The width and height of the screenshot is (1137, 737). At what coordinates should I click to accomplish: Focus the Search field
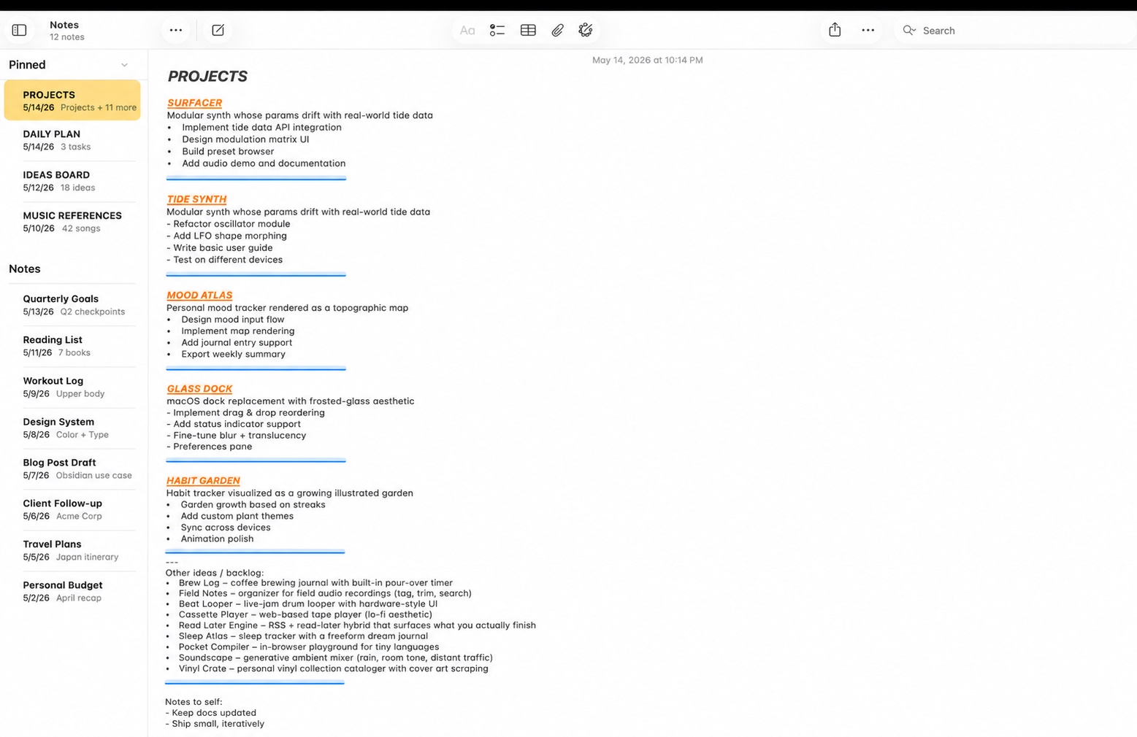click(x=1015, y=30)
